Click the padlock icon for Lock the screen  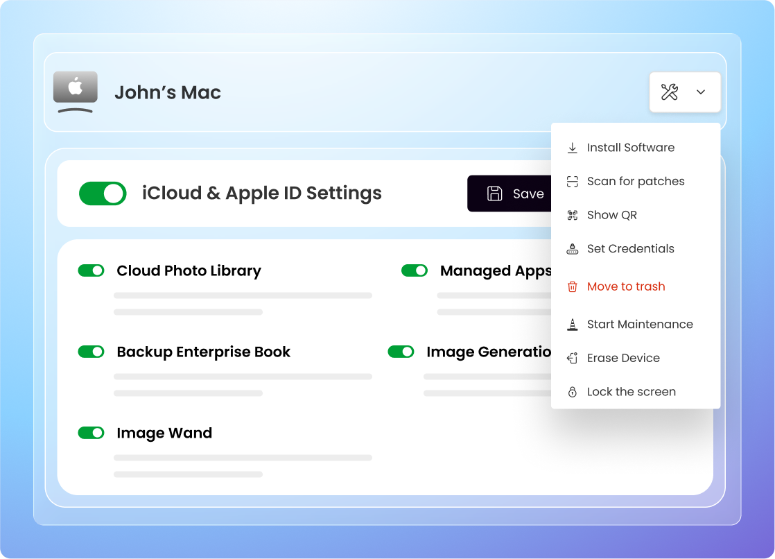coord(572,392)
